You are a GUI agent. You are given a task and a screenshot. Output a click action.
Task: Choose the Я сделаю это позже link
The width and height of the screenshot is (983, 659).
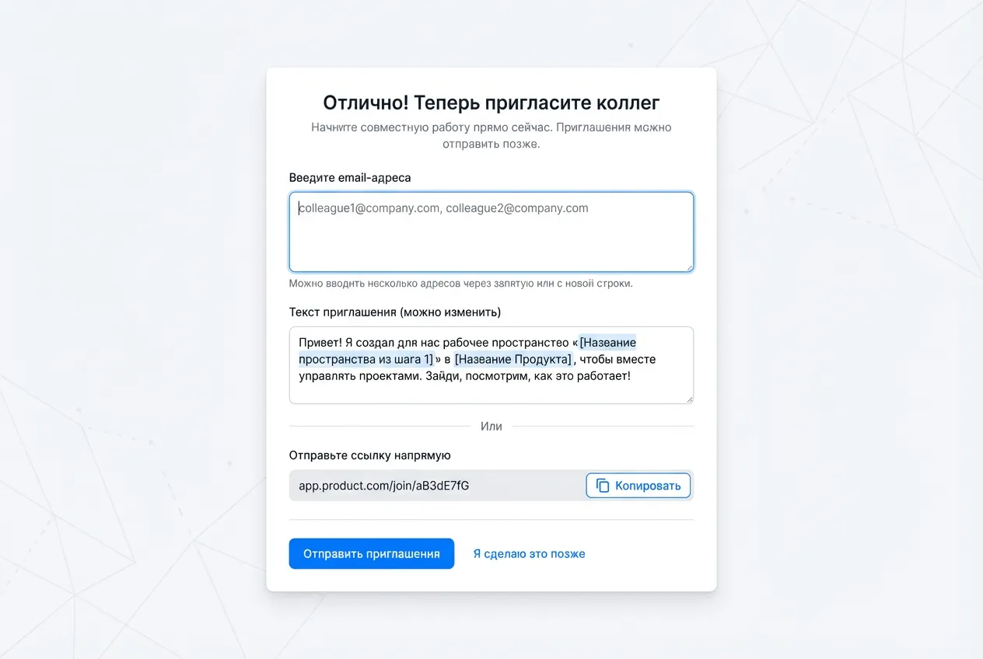529,554
